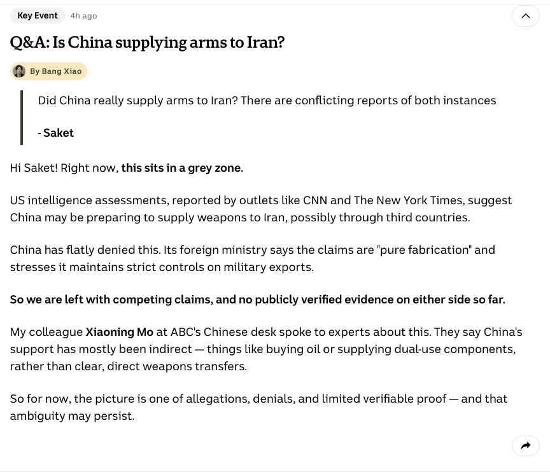Viewport: 550px width, 472px height.
Task: Click the Key Event tag
Action: (x=38, y=15)
